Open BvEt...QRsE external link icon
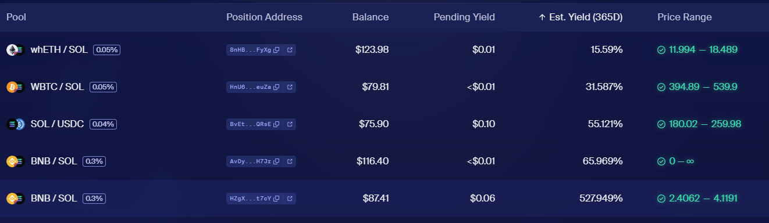769x223 pixels. point(290,124)
